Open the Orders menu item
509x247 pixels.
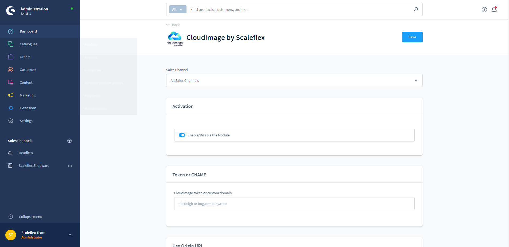coord(40,57)
